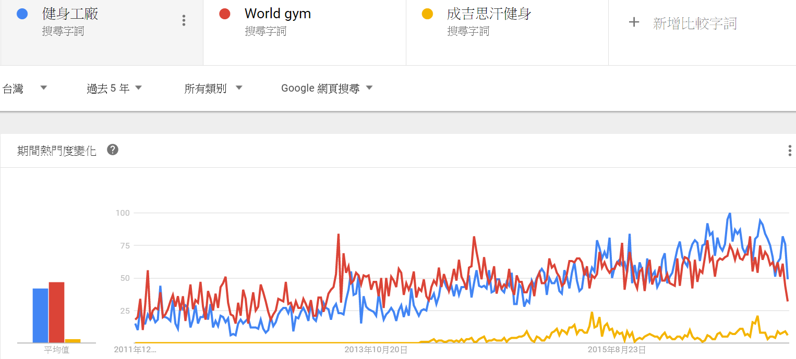Select the 健身工廠 search term card

pyautogui.click(x=102, y=32)
